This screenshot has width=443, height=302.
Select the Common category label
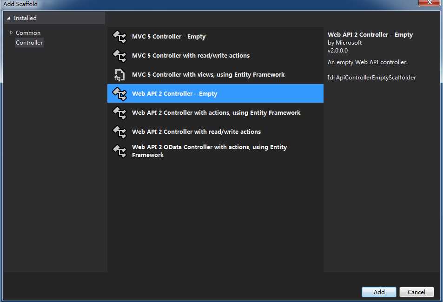coord(28,33)
